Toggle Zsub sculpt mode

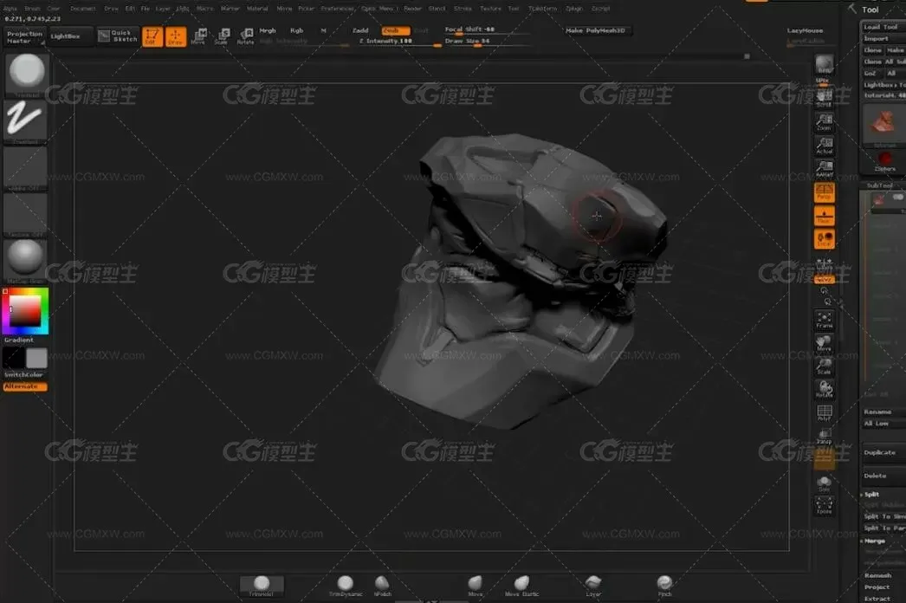396,30
